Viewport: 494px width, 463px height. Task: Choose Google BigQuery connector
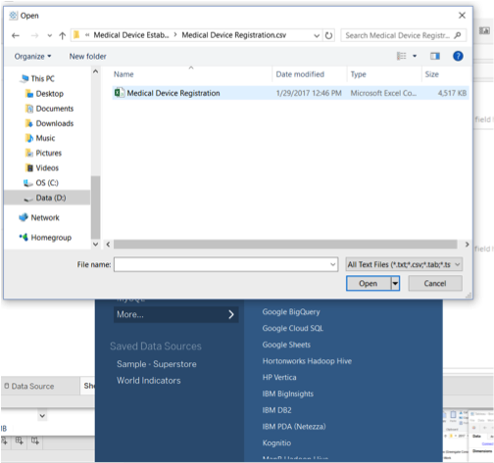click(291, 312)
